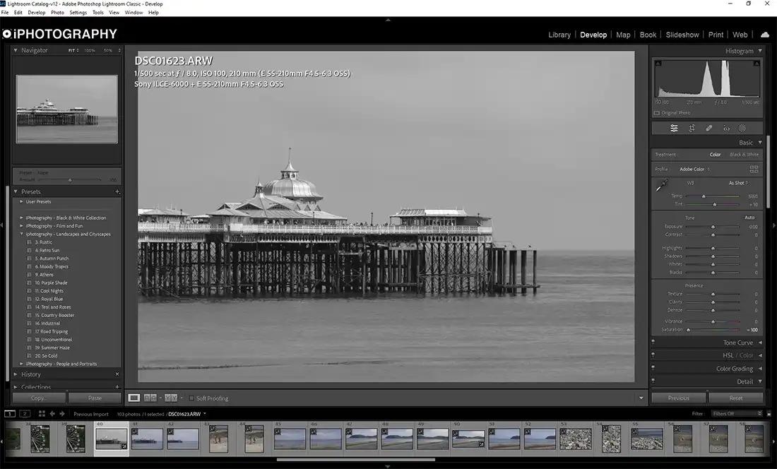Collapse the Basic panel
The image size is (777, 469).
(x=760, y=142)
